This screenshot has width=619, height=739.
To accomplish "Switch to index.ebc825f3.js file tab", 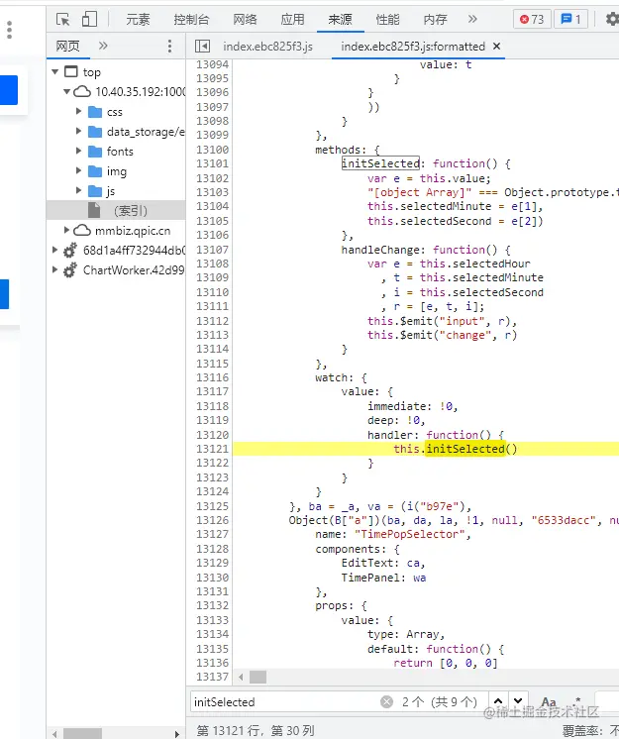I will [267, 47].
